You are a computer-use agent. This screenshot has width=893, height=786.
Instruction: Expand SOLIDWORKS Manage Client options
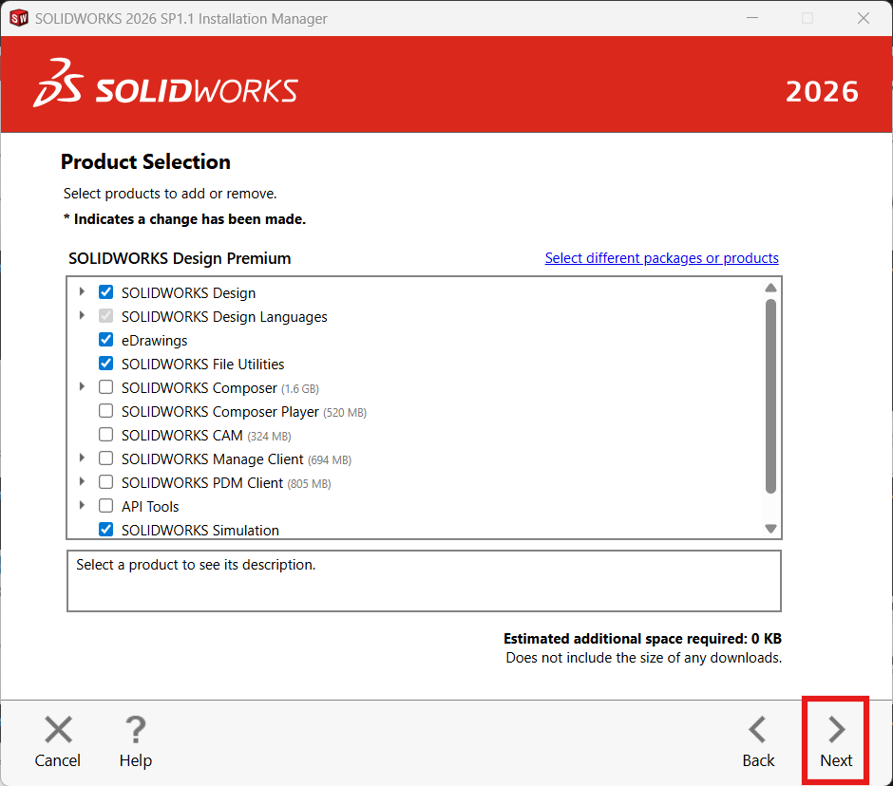[x=82, y=458]
